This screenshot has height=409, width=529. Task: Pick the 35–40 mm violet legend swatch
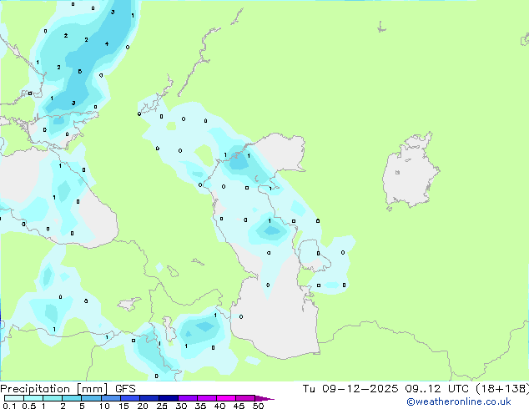coord(207,398)
